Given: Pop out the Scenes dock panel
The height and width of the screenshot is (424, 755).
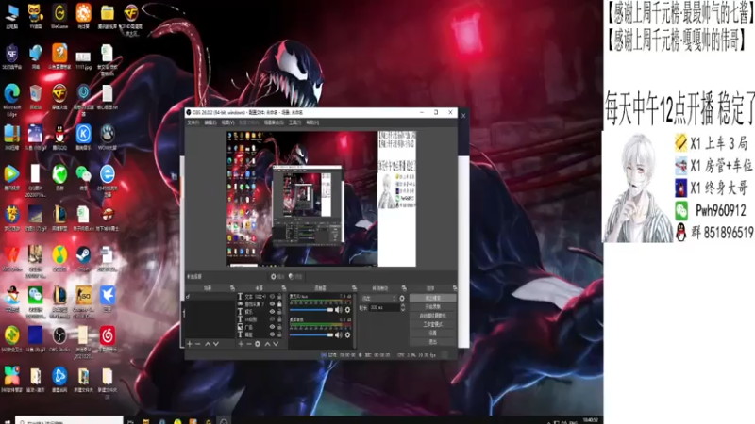Looking at the screenshot, I should click(232, 288).
